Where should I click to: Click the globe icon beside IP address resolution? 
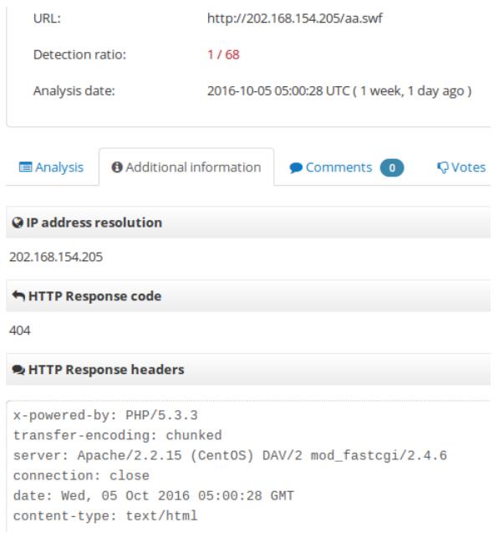18,223
